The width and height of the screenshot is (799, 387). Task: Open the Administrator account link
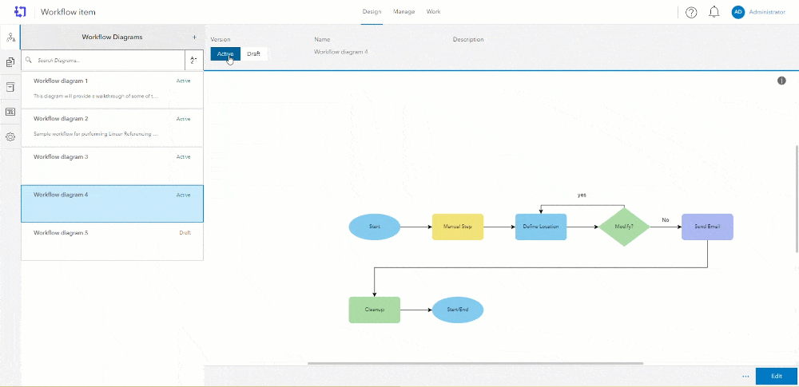767,12
